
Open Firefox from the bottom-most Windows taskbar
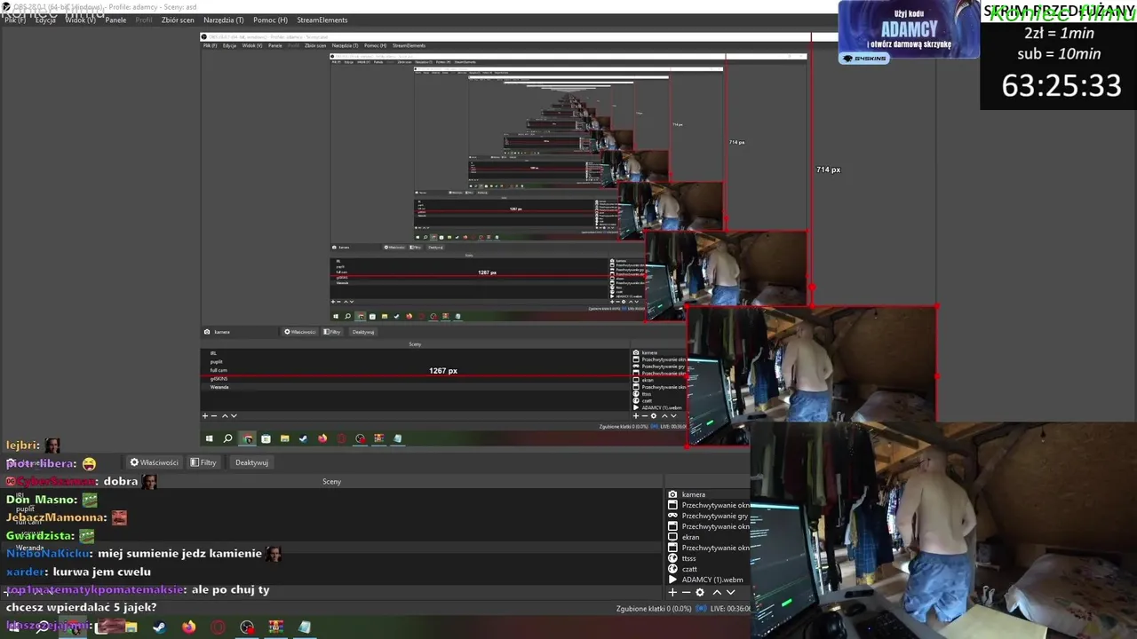(188, 627)
